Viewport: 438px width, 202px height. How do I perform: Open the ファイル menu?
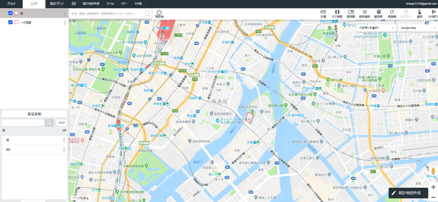[x=110, y=4]
